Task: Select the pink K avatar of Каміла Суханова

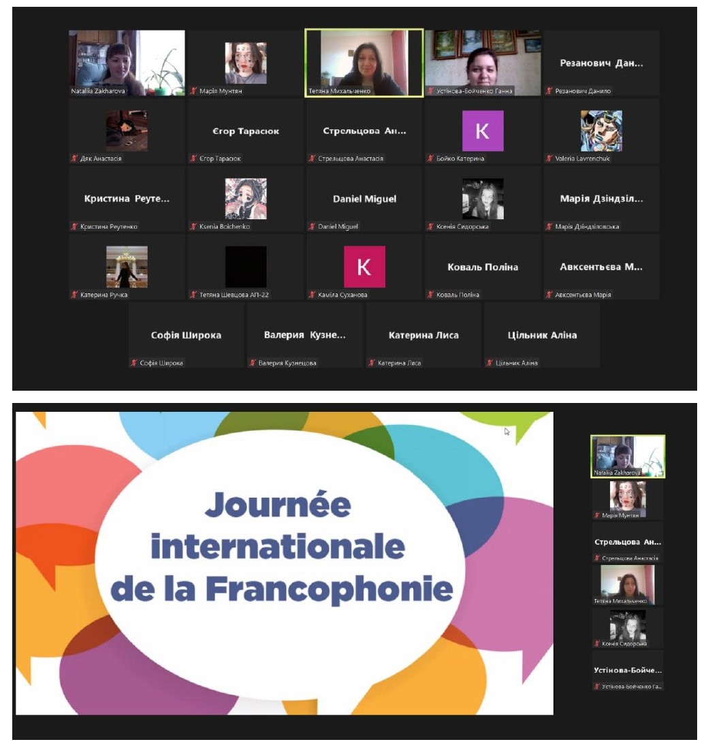Action: pos(364,267)
